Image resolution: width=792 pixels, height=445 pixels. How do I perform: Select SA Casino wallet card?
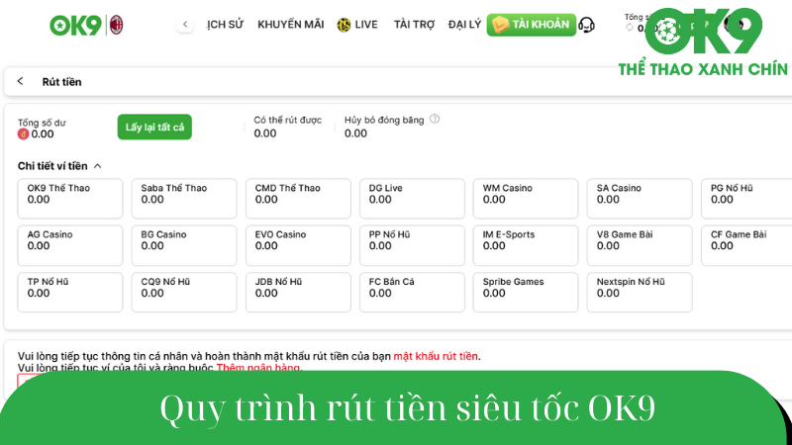coord(640,199)
